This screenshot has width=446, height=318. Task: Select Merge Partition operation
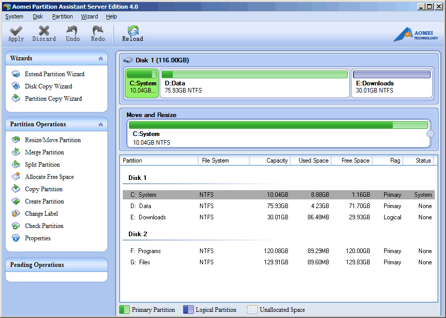[x=44, y=152]
